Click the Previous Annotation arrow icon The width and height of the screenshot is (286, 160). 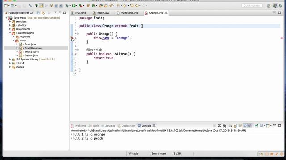pos(125,6)
